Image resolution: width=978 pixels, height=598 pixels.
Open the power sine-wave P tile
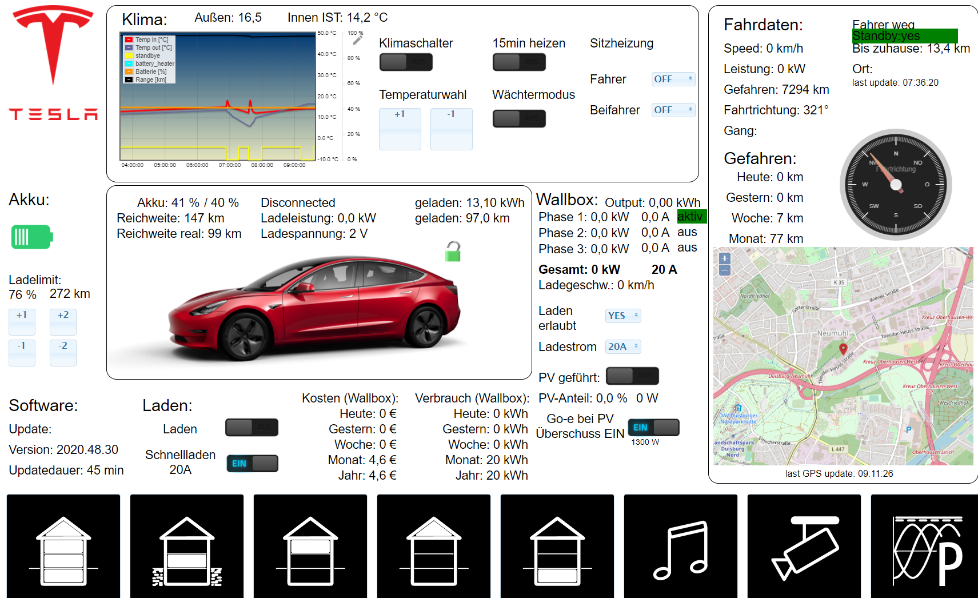925,546
